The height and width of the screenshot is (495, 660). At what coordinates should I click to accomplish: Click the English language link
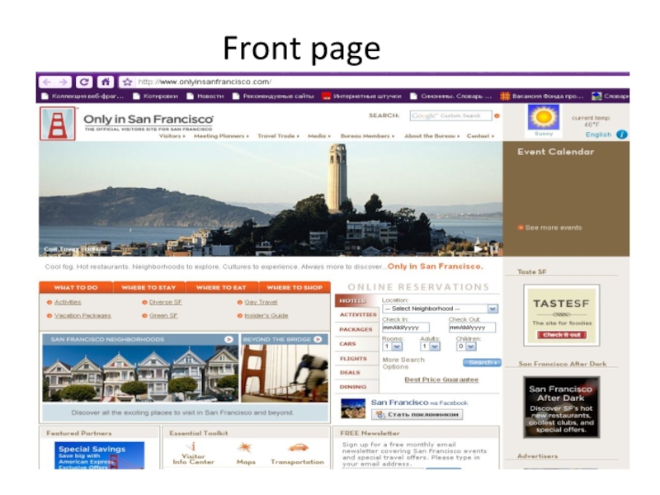598,134
